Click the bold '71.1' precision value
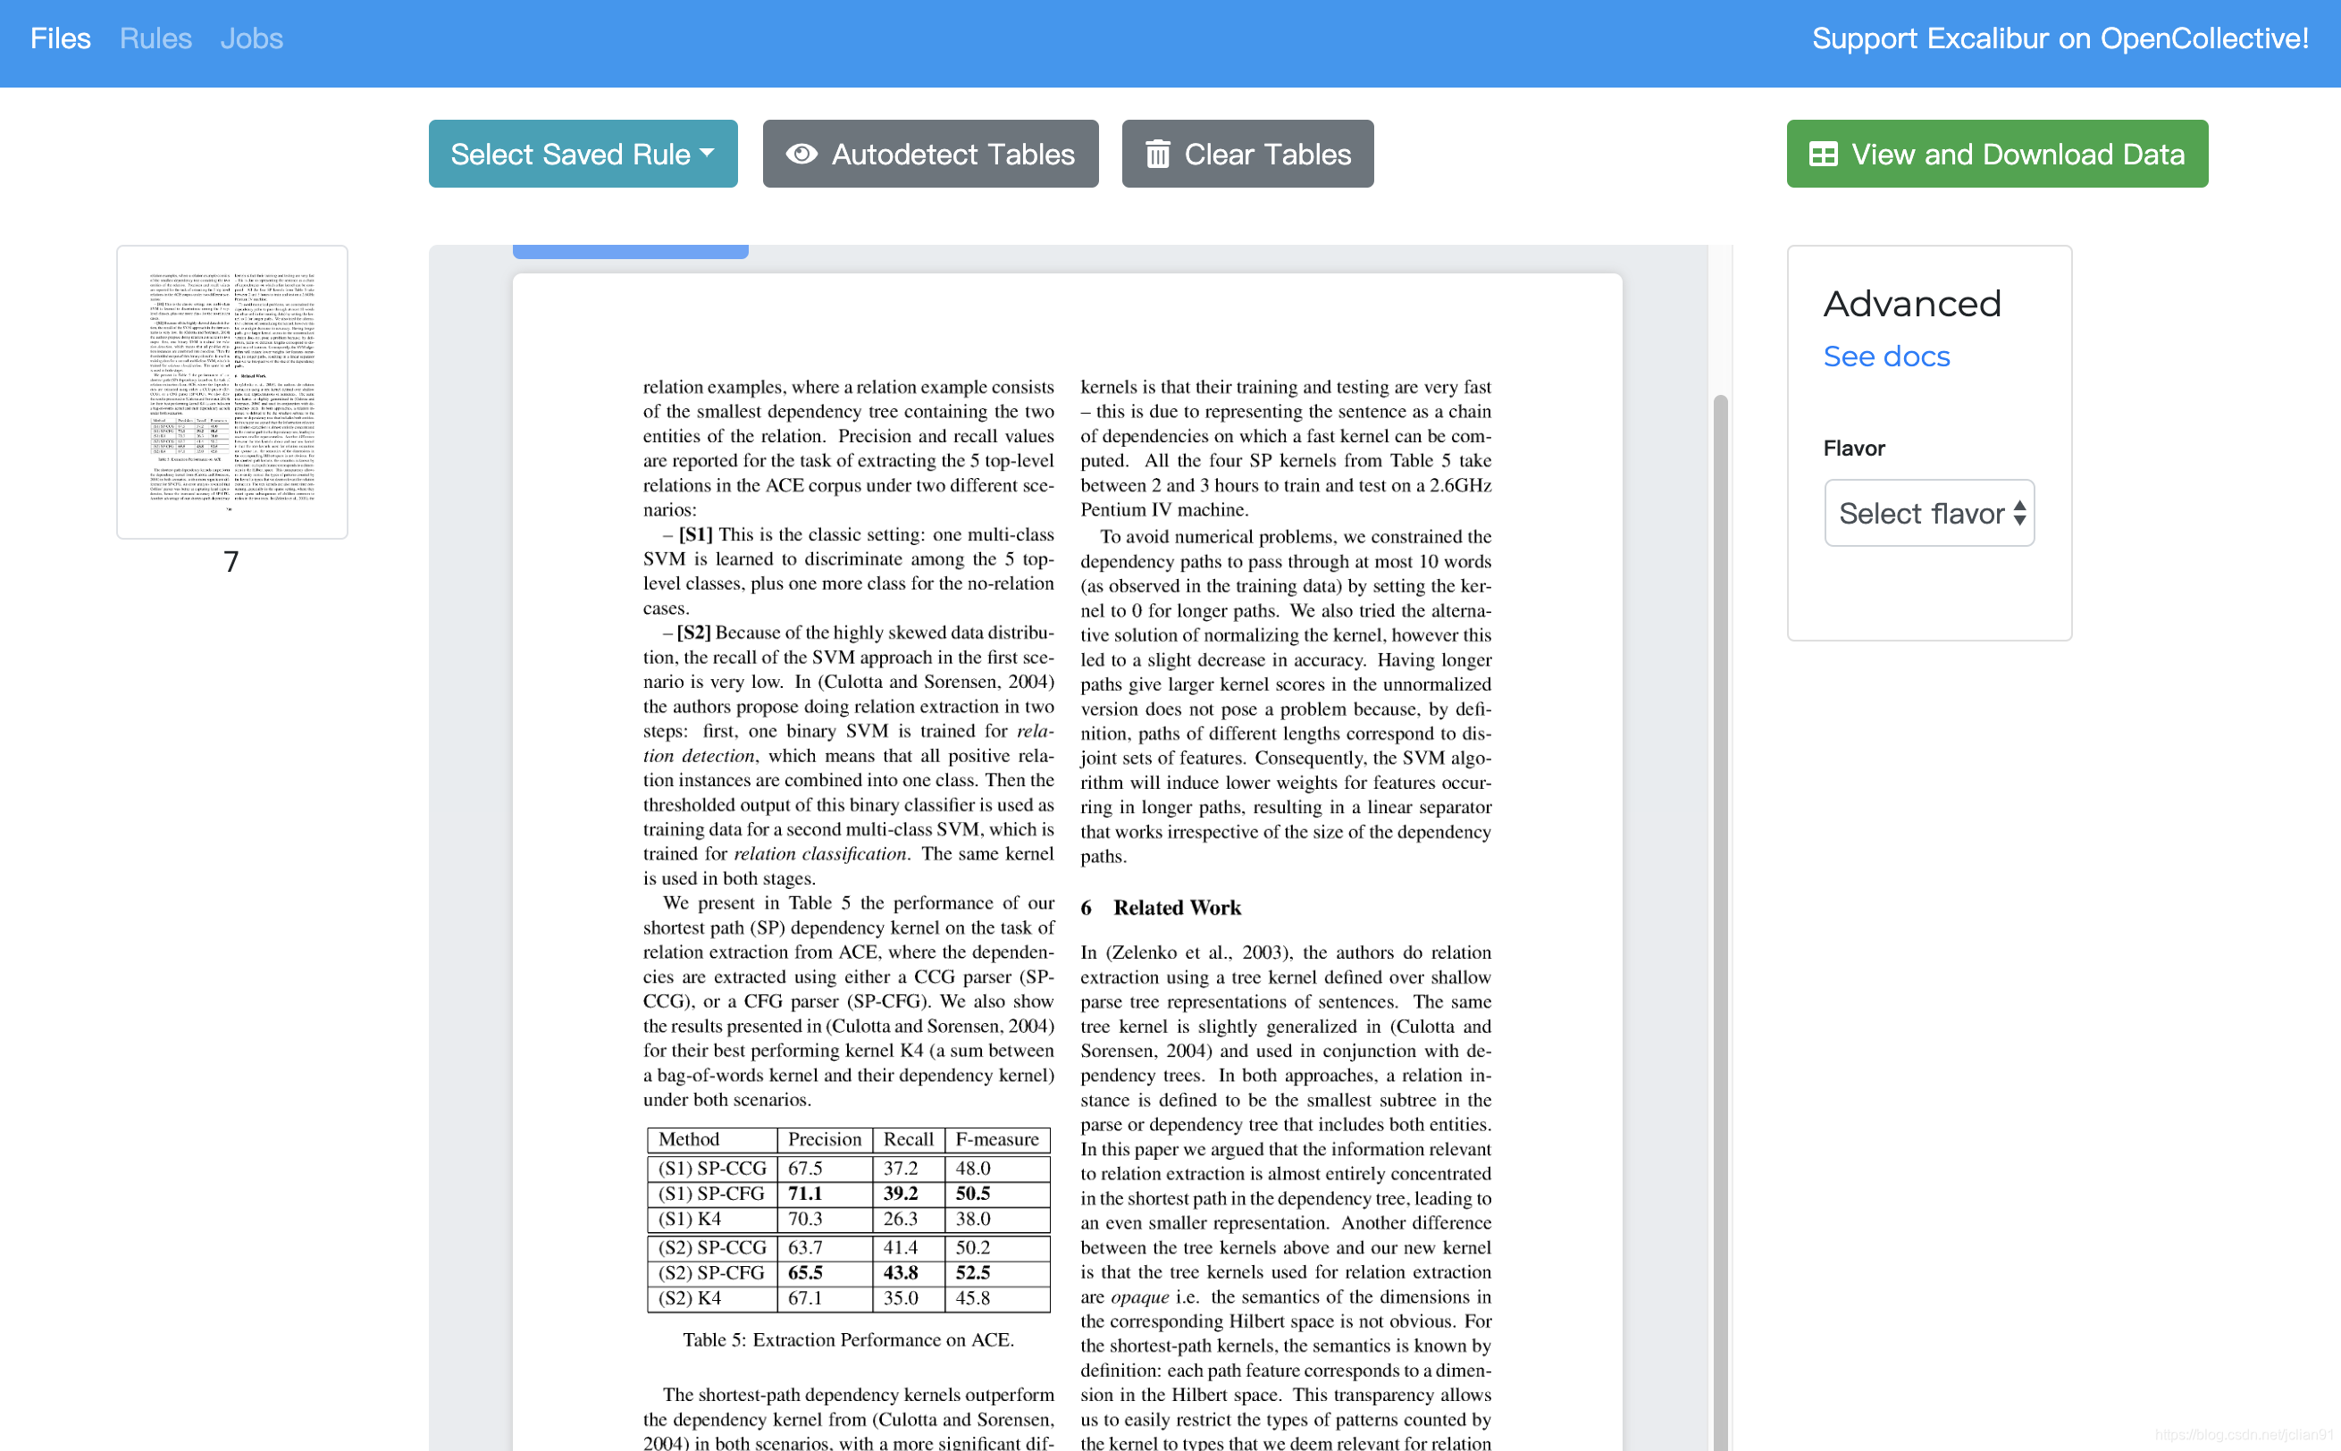Screen dimensions: 2341x1451 tap(805, 1193)
